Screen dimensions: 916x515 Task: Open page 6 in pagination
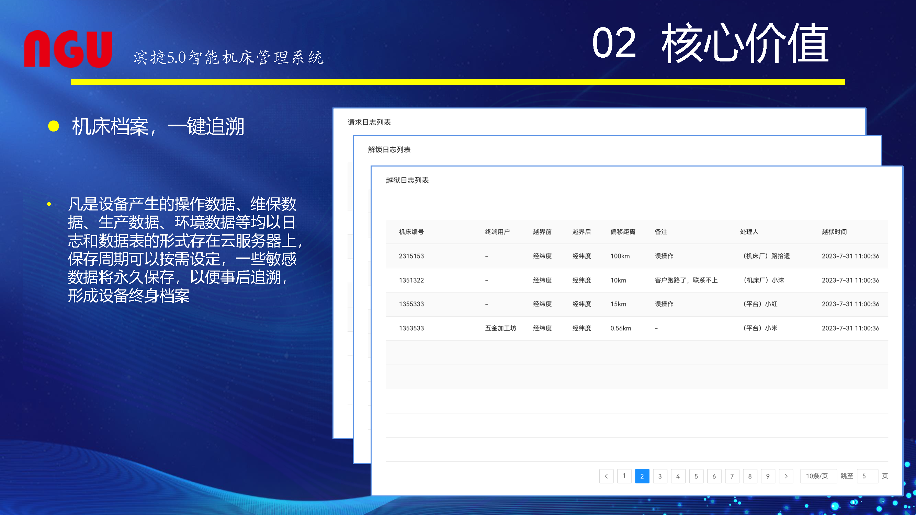[x=714, y=476]
